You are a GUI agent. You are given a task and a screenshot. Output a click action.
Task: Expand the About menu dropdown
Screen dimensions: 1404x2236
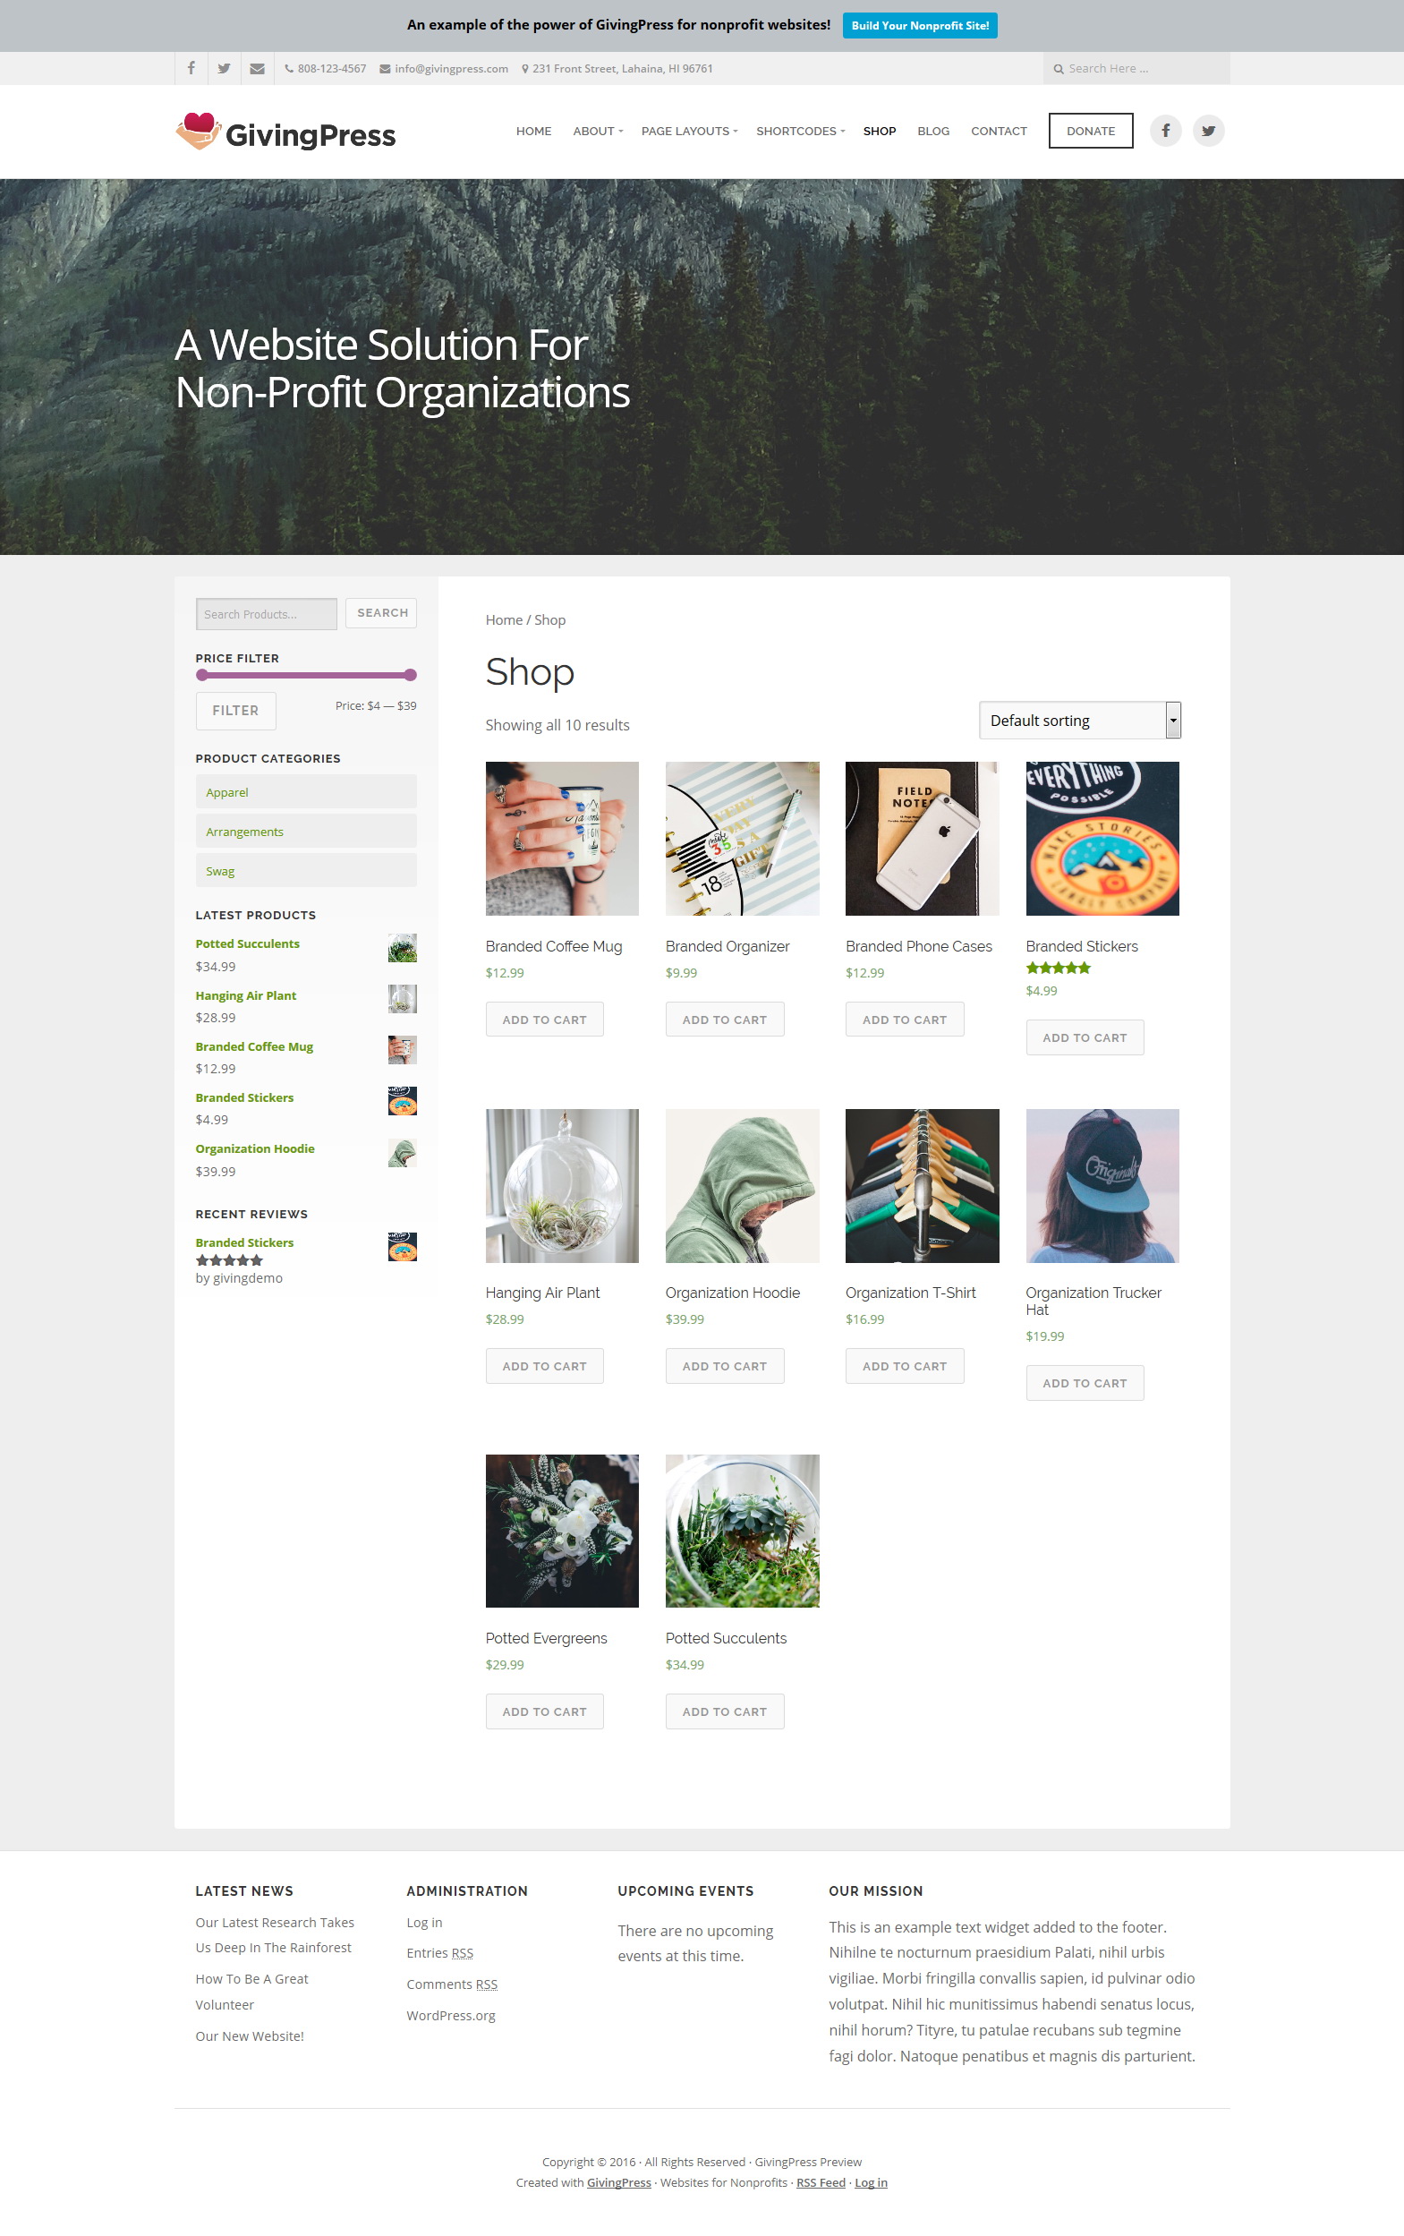coord(598,131)
